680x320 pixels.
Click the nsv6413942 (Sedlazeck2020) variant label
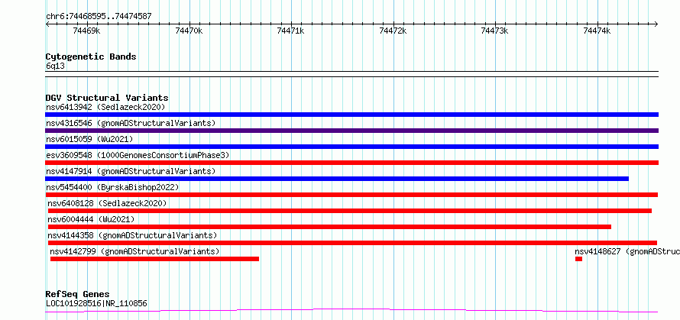click(105, 107)
